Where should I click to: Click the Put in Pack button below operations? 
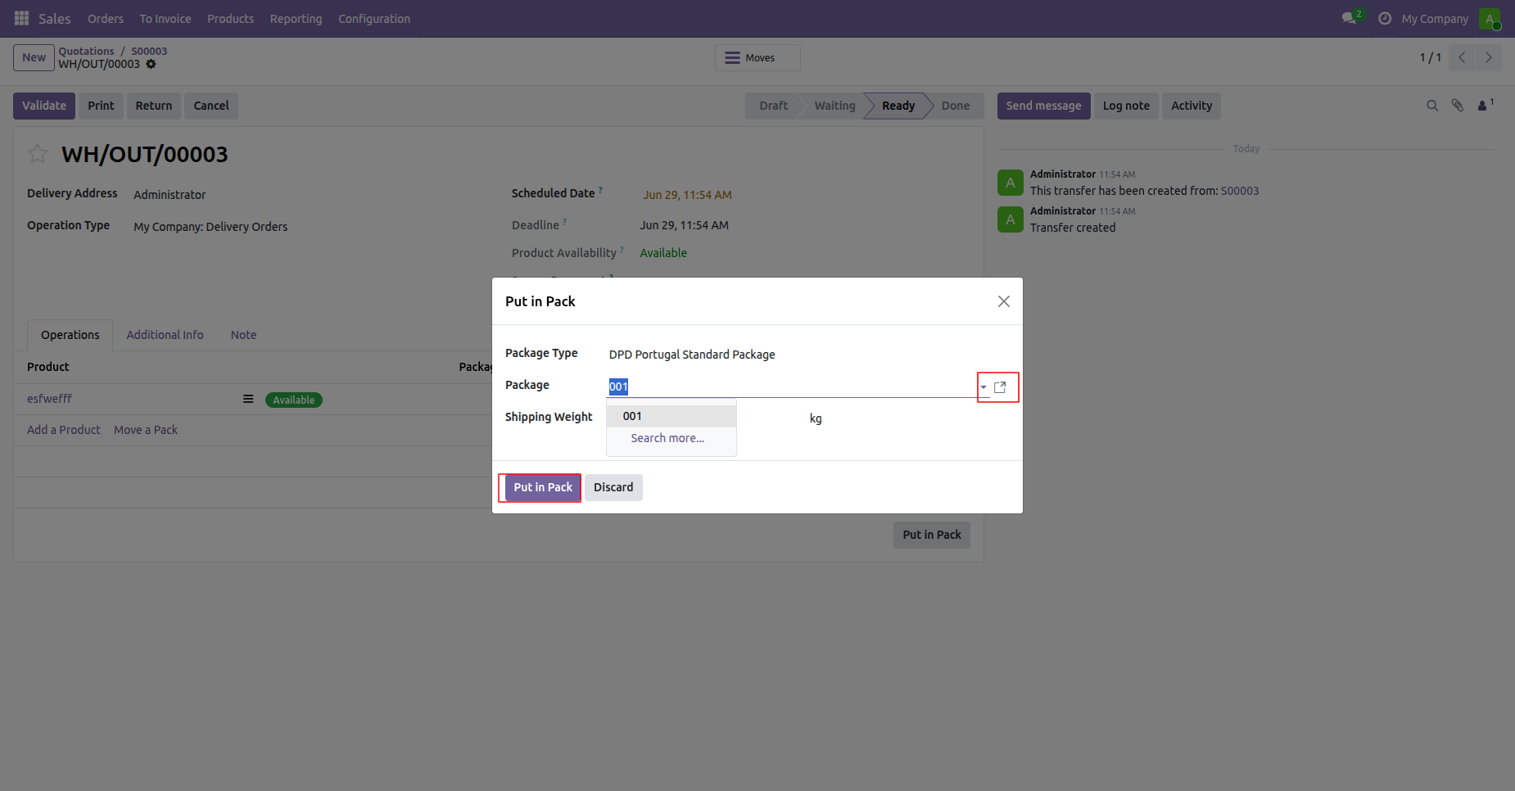[932, 535]
